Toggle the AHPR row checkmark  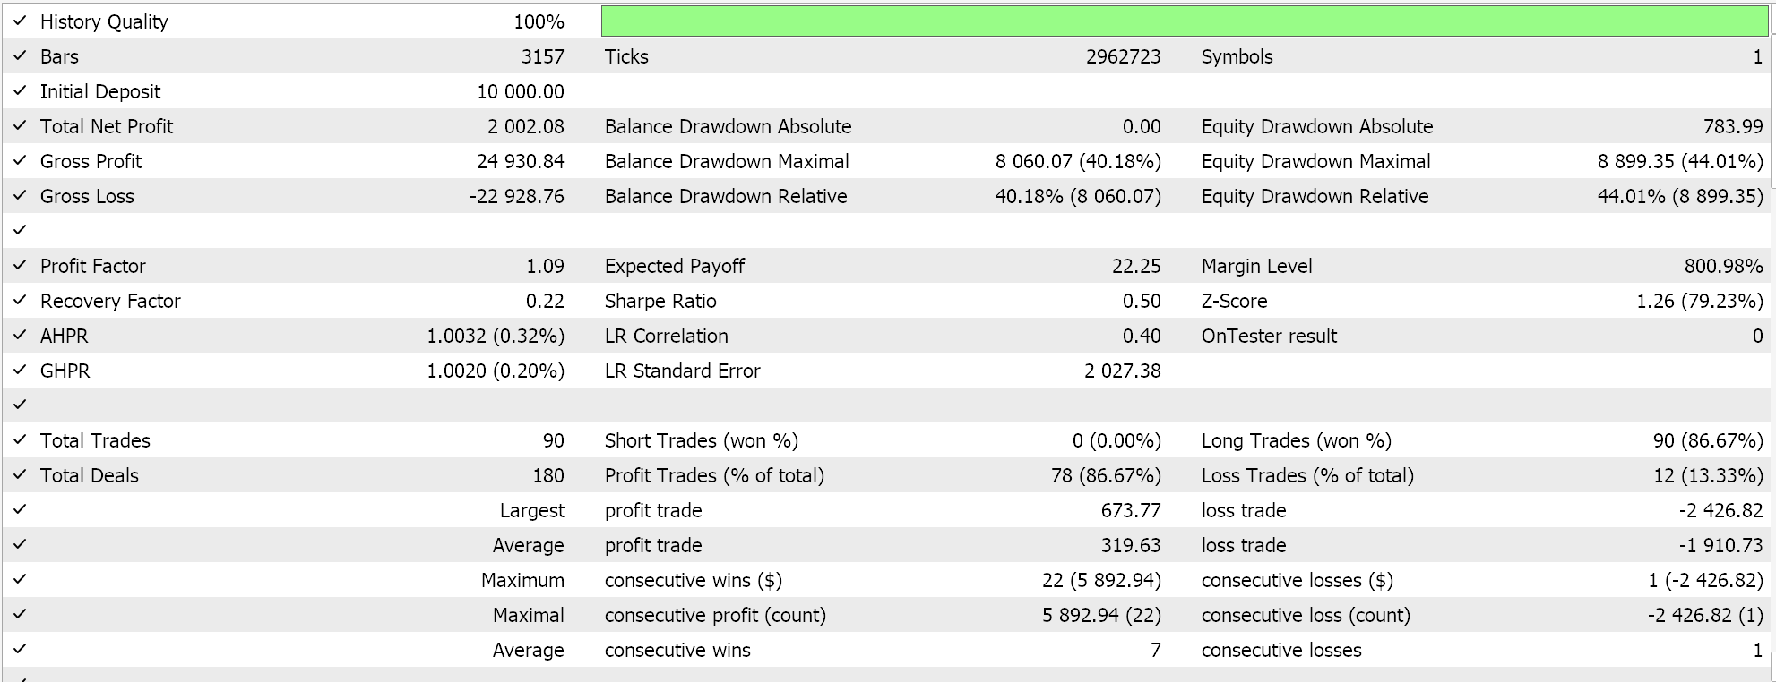pyautogui.click(x=20, y=335)
